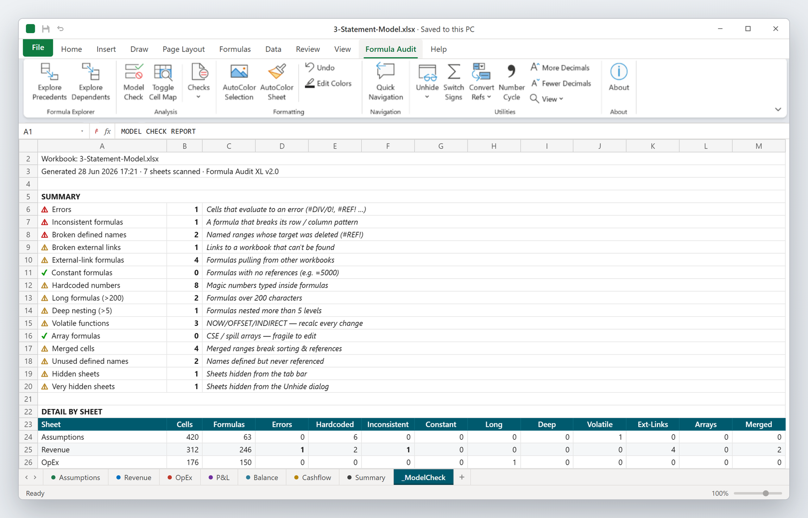
Task: Open the P&L sheet tab
Action: point(219,477)
